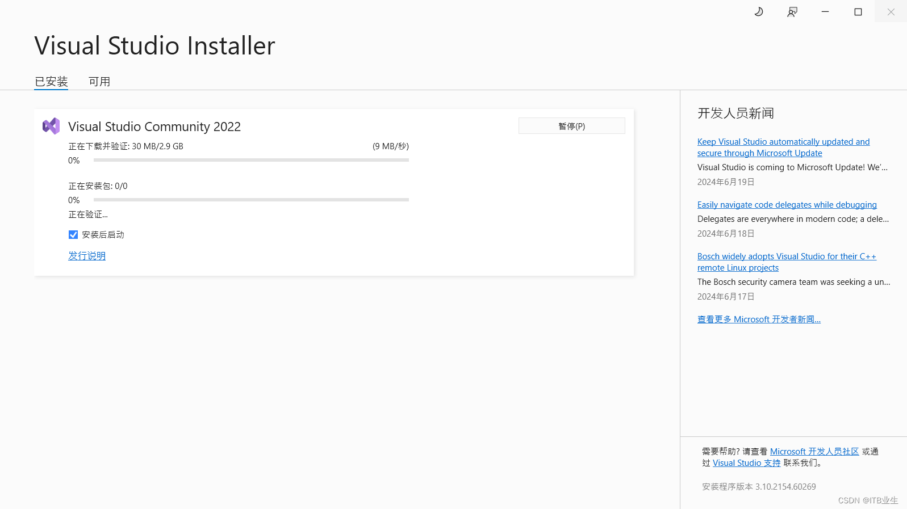Click the 2024年6月19日 date text
The image size is (907, 509).
click(726, 182)
